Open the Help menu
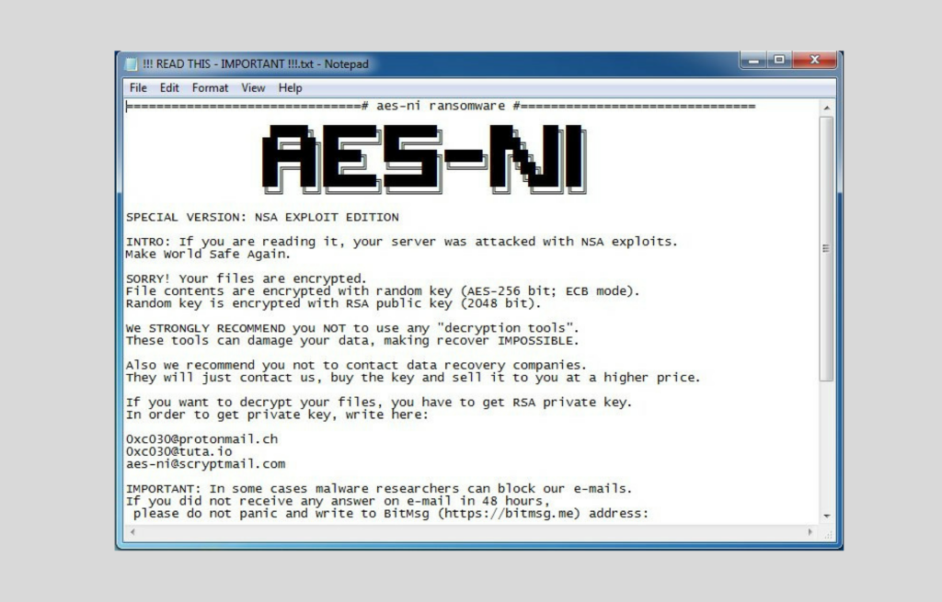The height and width of the screenshot is (602, 942). click(290, 88)
